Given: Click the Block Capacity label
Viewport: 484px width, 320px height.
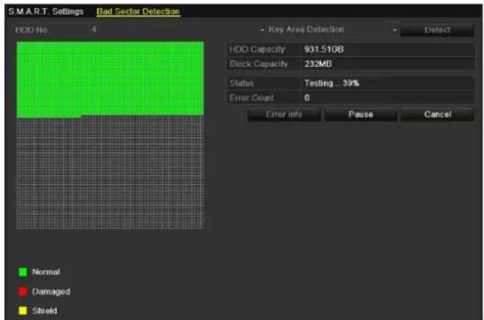Looking at the screenshot, I should coord(259,64).
